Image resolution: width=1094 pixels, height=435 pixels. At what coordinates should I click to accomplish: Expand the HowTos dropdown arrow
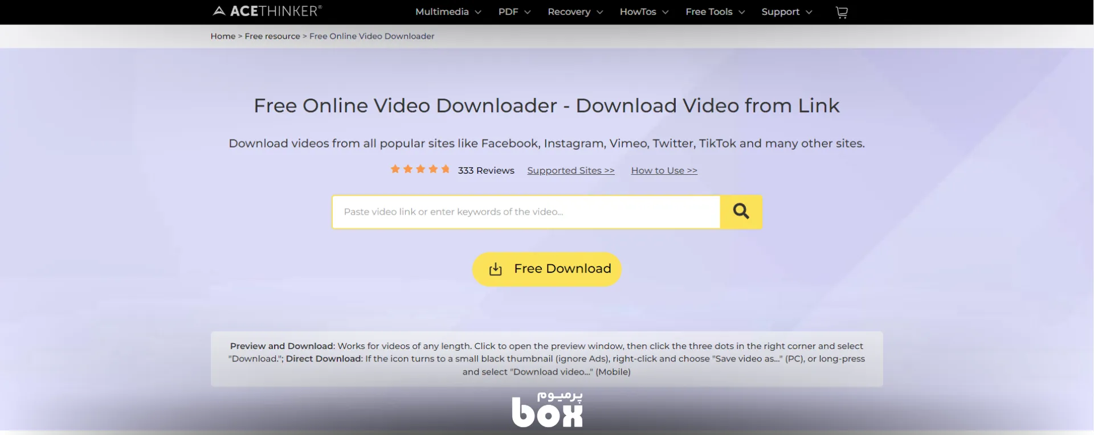665,12
